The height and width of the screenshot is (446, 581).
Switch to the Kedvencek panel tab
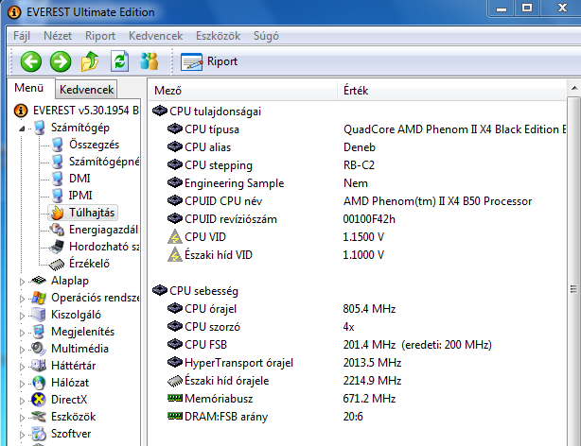pos(87,90)
